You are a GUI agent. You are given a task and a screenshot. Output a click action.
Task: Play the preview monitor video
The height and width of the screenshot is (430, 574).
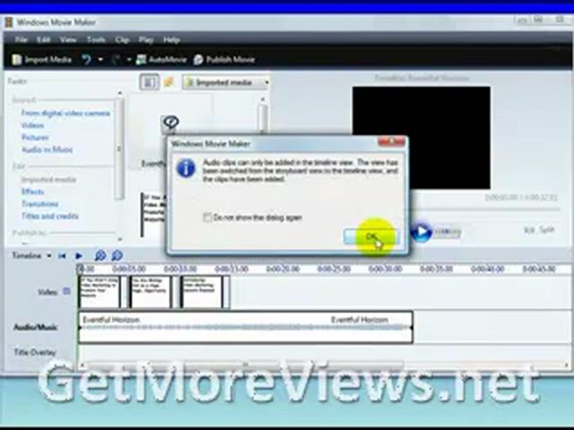421,232
